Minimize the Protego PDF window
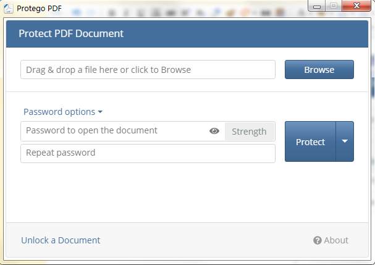 click(x=318, y=6)
